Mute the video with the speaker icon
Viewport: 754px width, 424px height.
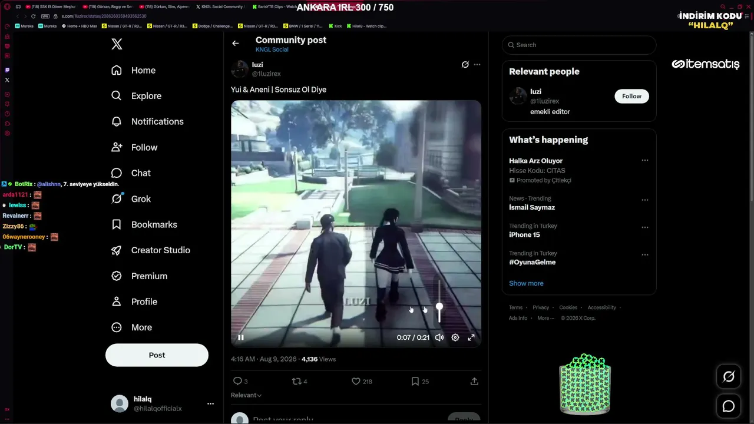point(439,337)
